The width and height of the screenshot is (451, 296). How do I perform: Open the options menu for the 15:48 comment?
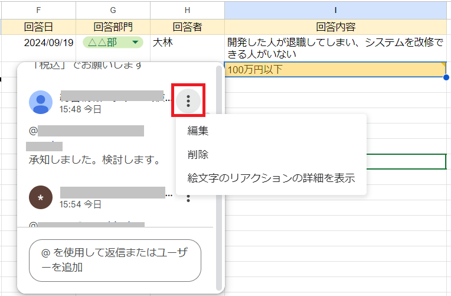pos(188,101)
